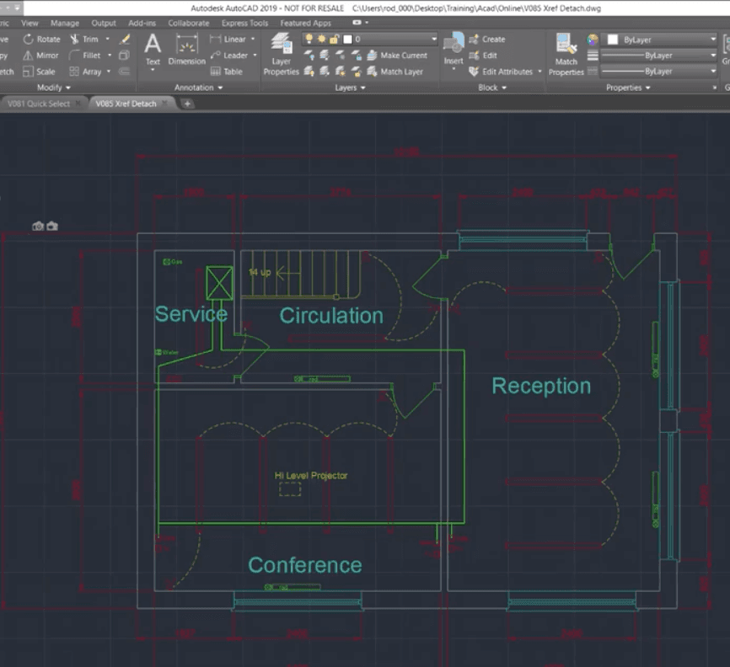Select the Mirror tool
This screenshot has width=730, height=667.
pos(41,56)
